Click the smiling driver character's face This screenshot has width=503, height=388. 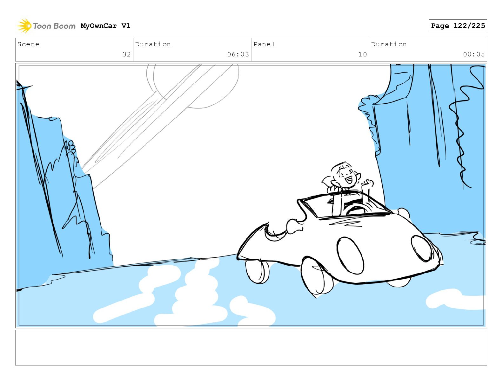(x=345, y=176)
